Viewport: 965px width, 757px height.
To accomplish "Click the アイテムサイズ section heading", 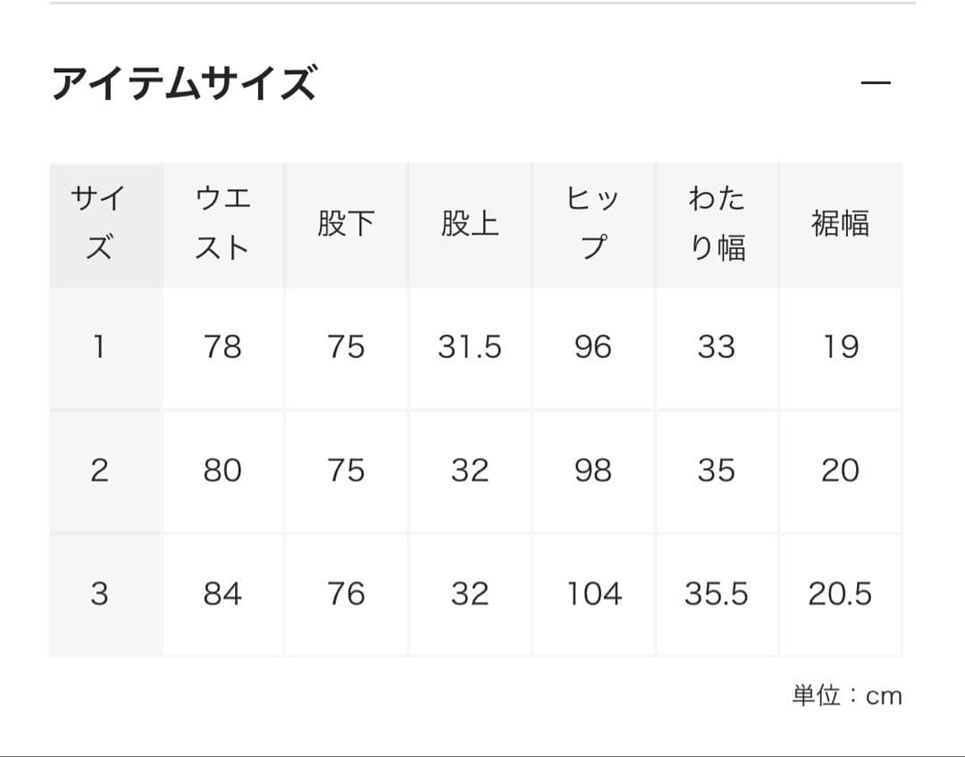I will [x=184, y=84].
